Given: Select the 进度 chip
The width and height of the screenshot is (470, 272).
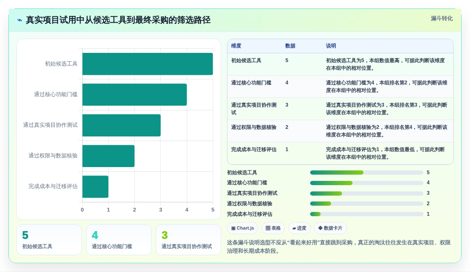Looking at the screenshot, I should (300, 228).
